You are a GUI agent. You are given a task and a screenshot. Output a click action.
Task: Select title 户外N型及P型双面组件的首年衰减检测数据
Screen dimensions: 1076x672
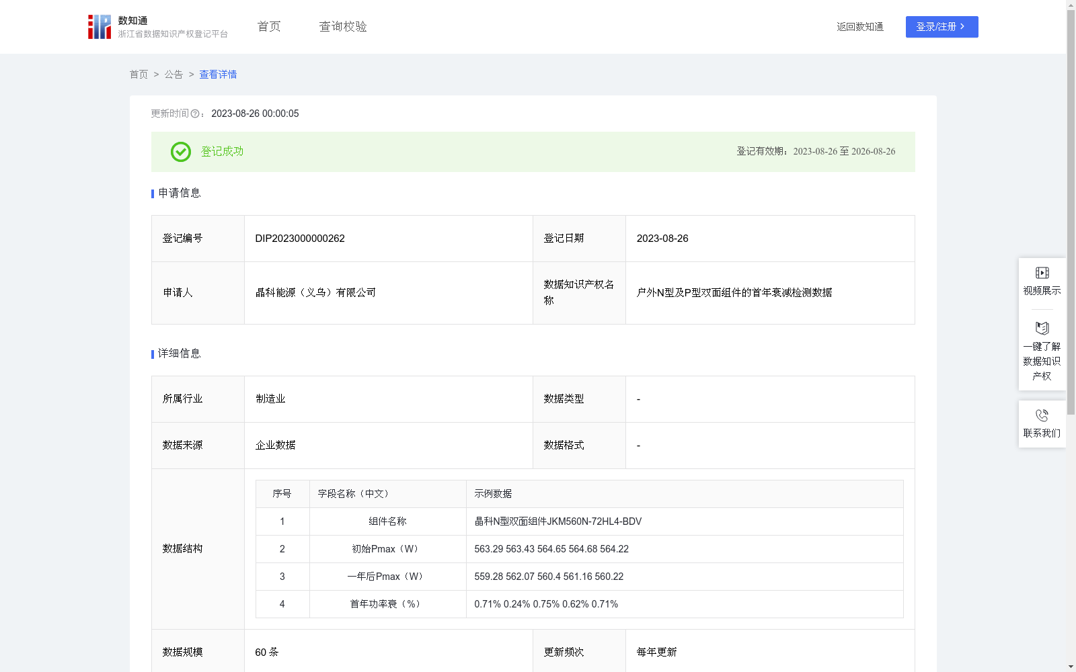click(734, 293)
